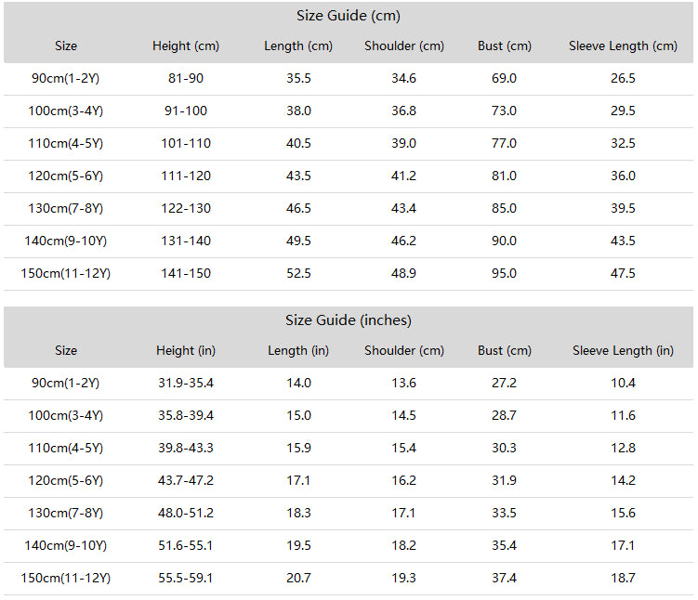
Task: Click the "Sleeve Length (in)" column header
Action: 623,350
